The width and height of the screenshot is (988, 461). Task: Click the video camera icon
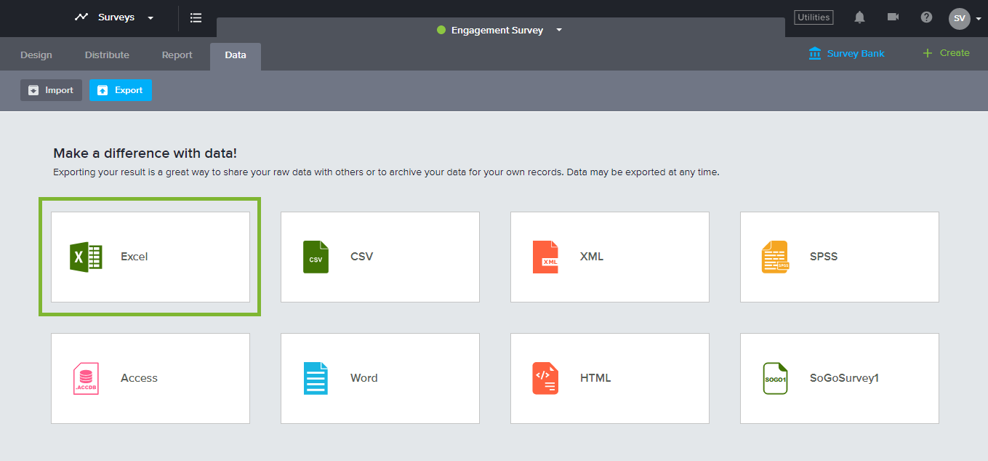point(893,17)
